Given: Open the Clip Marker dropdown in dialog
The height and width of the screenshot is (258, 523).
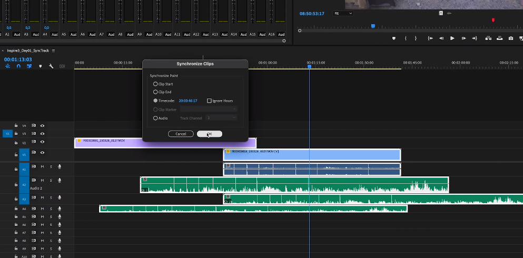Looking at the screenshot, I should coord(209,110).
